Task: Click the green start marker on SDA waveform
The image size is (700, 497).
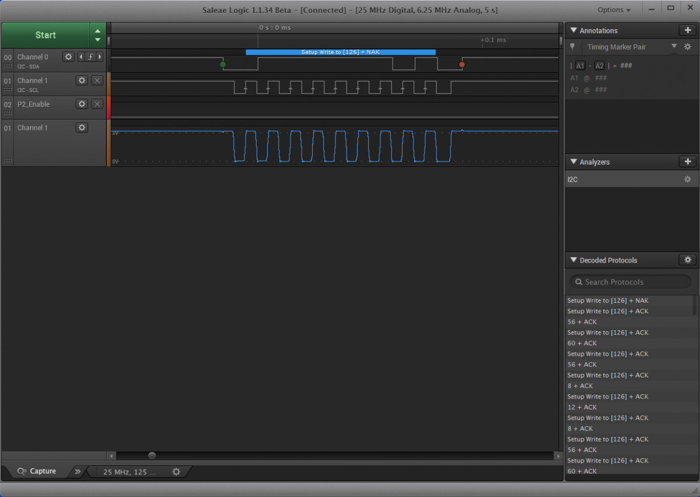Action: pyautogui.click(x=222, y=64)
